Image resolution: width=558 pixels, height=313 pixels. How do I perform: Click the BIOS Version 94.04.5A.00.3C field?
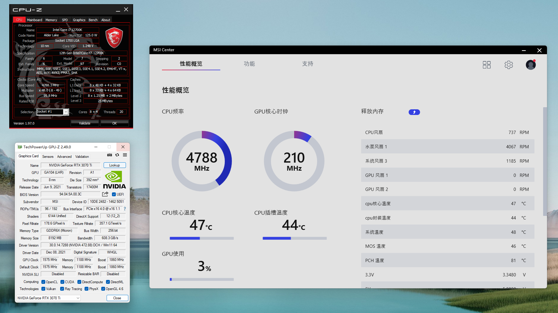click(71, 194)
